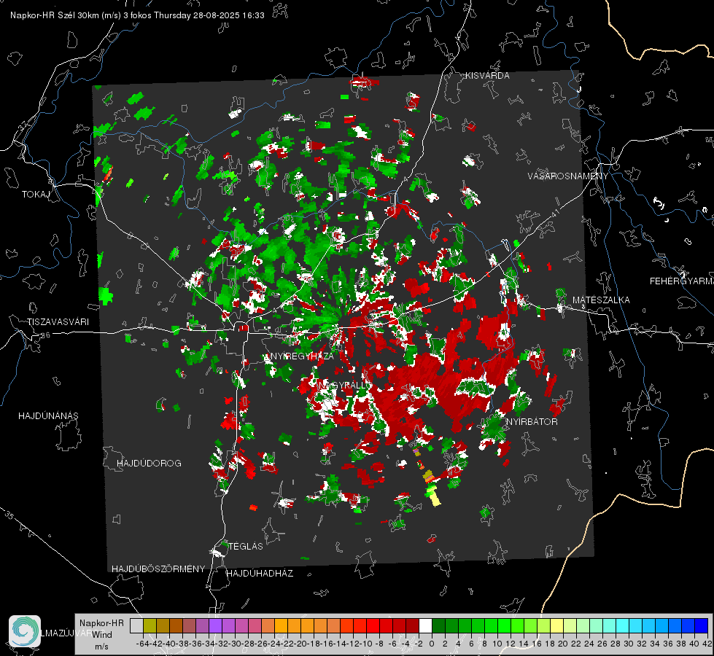Click the road number 35 label
Image resolution: width=714 pixels, height=656 pixels.
point(9,516)
